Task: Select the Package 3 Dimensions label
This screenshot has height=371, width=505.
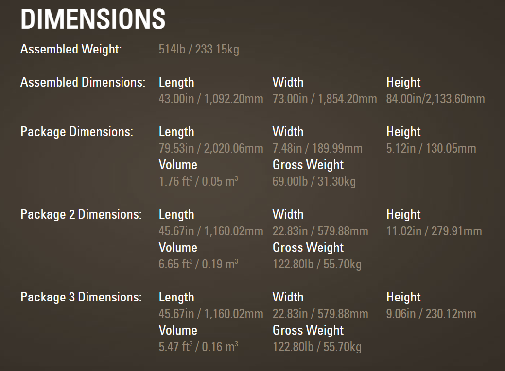Action: coord(81,297)
